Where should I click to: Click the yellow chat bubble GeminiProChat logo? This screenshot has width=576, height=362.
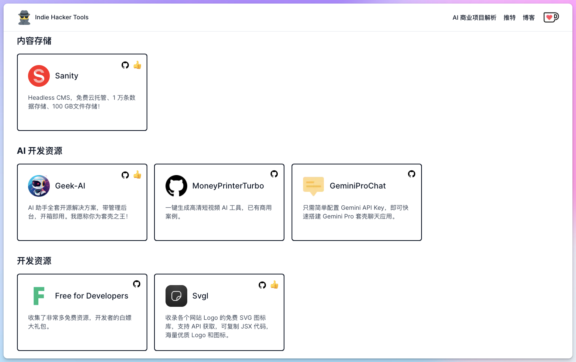(x=313, y=186)
